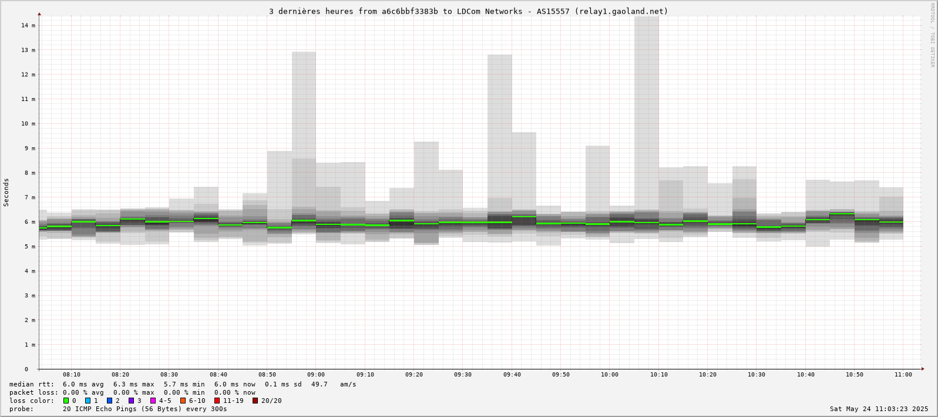Click the 11:00 x-axis time label
This screenshot has width=938, height=417.
click(x=903, y=375)
